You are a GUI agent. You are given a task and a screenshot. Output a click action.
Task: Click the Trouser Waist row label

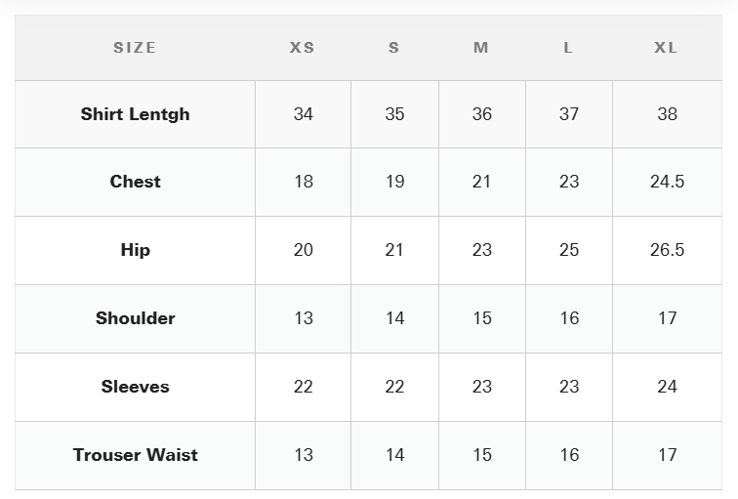pos(135,455)
